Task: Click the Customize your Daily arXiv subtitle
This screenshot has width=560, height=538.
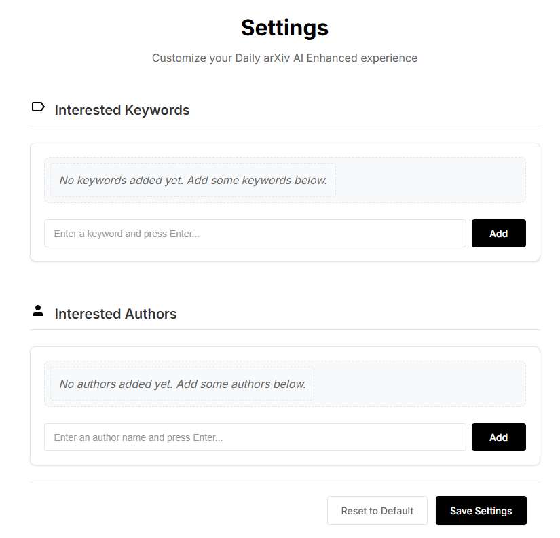Action: 284,58
